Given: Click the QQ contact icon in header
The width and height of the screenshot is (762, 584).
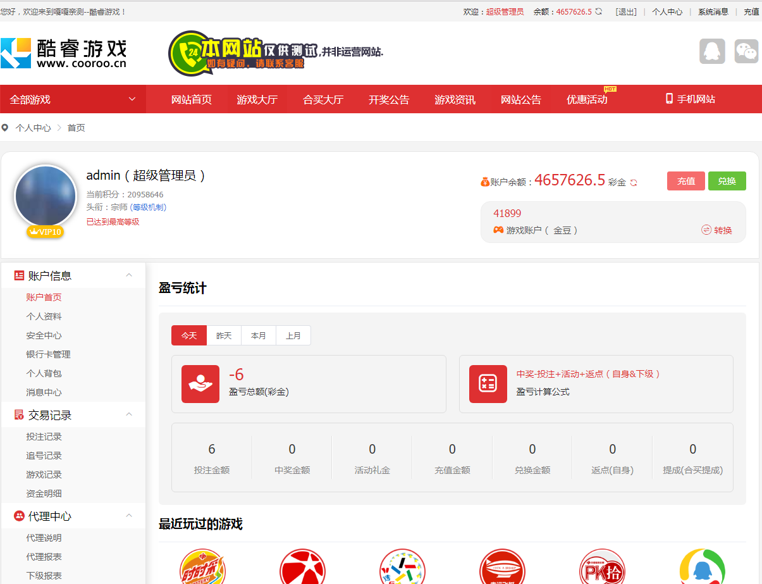Looking at the screenshot, I should 712,51.
